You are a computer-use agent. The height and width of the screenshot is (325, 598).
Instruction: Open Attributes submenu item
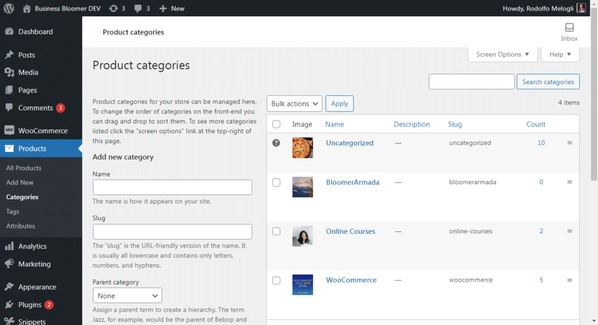(x=20, y=226)
